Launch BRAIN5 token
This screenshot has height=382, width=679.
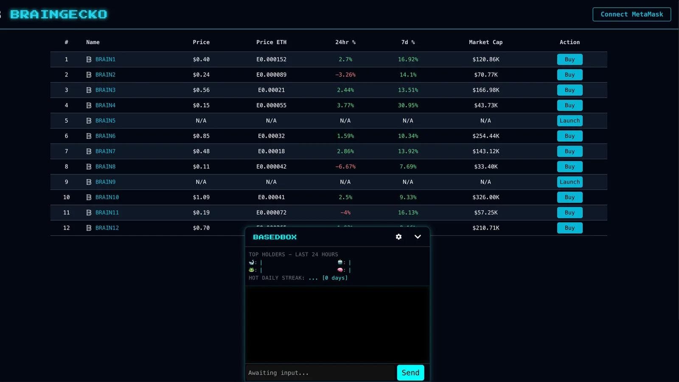pos(570,121)
